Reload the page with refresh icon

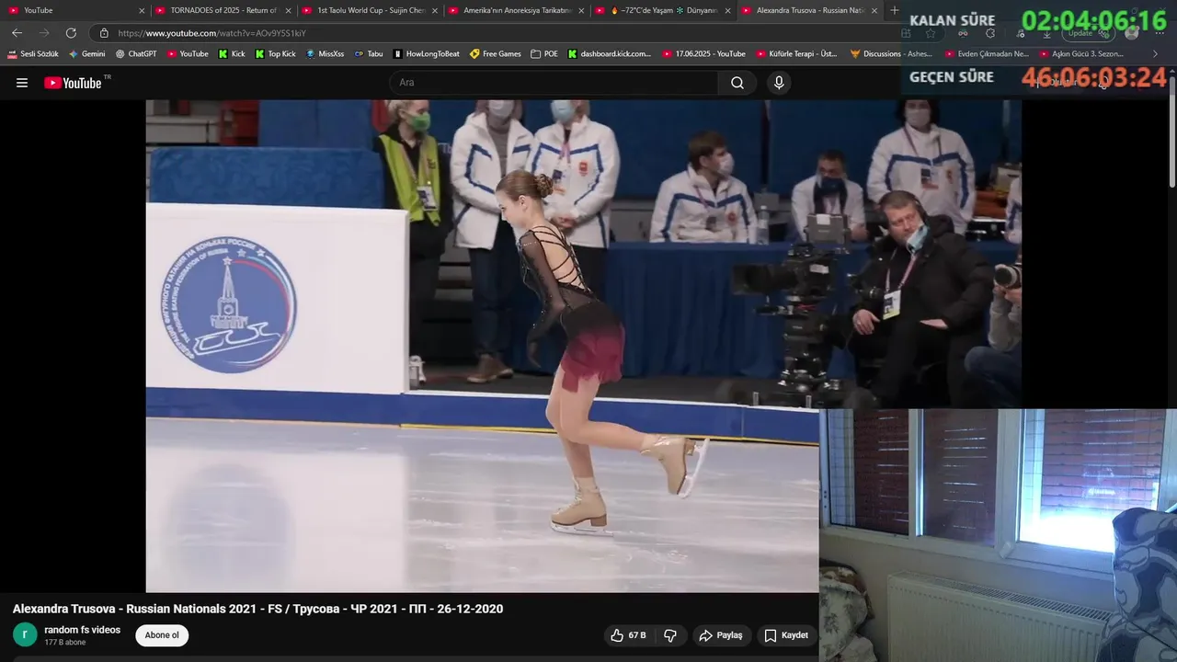click(71, 33)
